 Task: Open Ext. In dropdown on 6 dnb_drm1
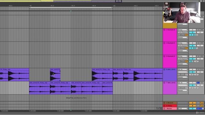[x=183, y=70]
